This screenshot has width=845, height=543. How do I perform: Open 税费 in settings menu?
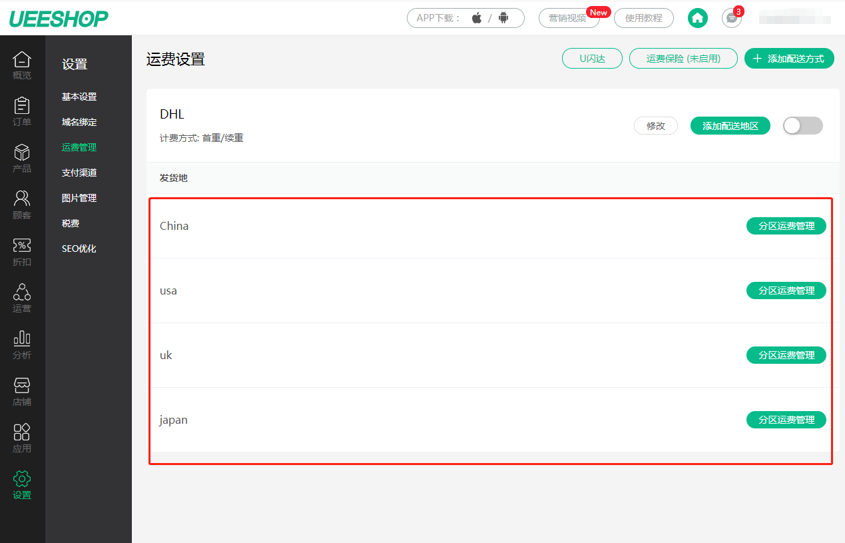pyautogui.click(x=71, y=223)
